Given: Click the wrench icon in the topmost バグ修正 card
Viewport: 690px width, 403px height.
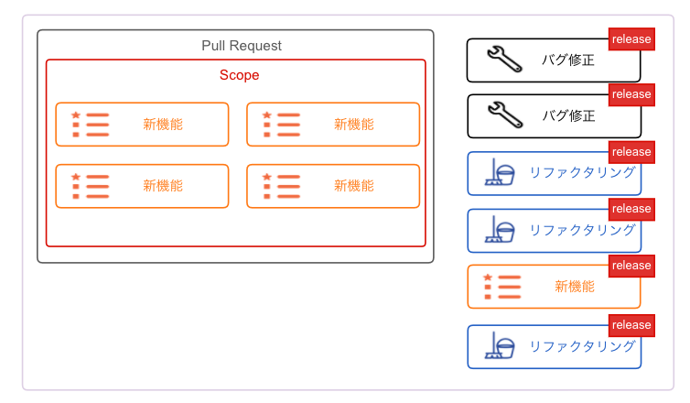Looking at the screenshot, I should 505,59.
